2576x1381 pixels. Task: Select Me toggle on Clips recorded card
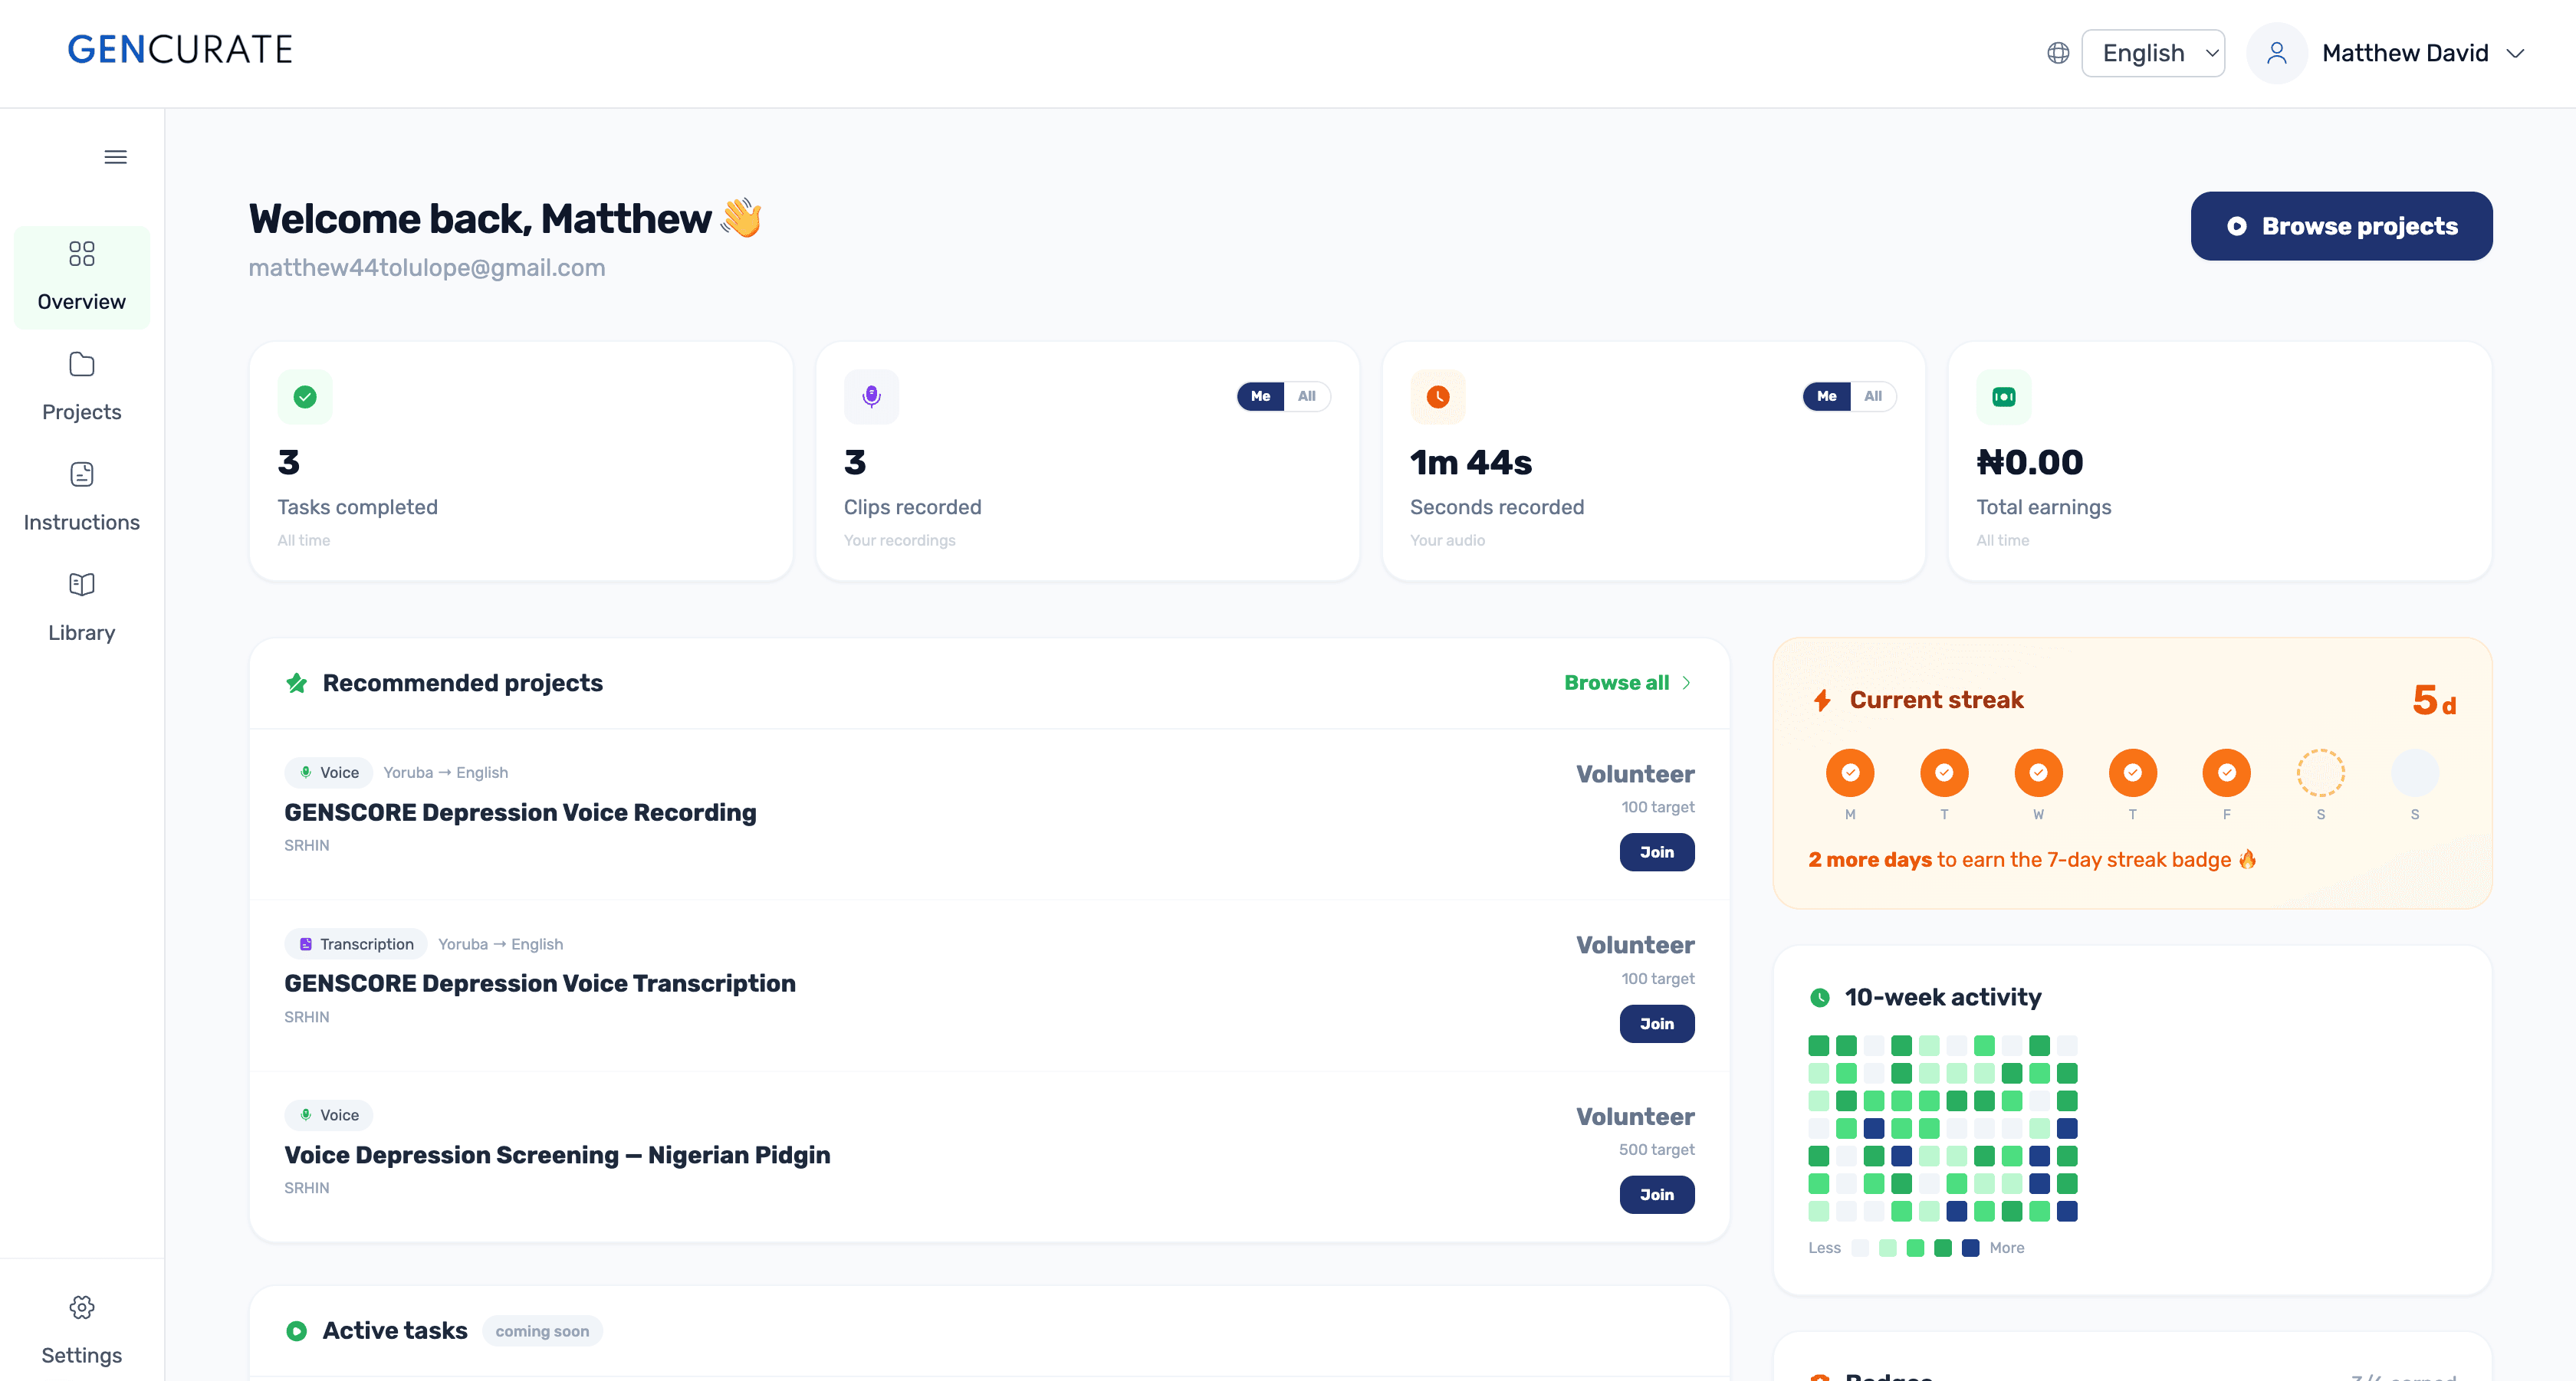click(1260, 397)
